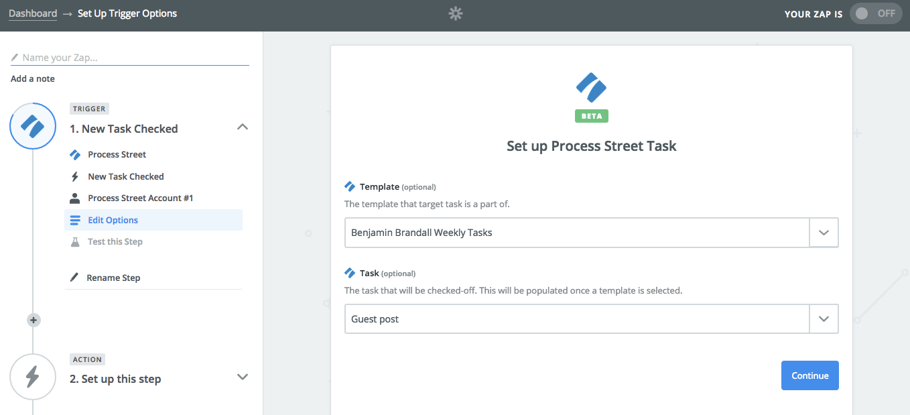
Task: Click the Process Street trigger circle icon
Action: pyautogui.click(x=33, y=125)
